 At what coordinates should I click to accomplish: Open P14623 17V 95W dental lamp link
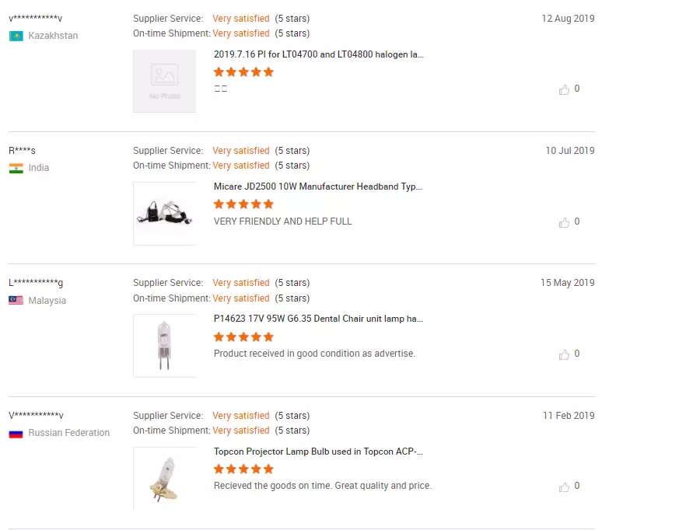tap(318, 319)
